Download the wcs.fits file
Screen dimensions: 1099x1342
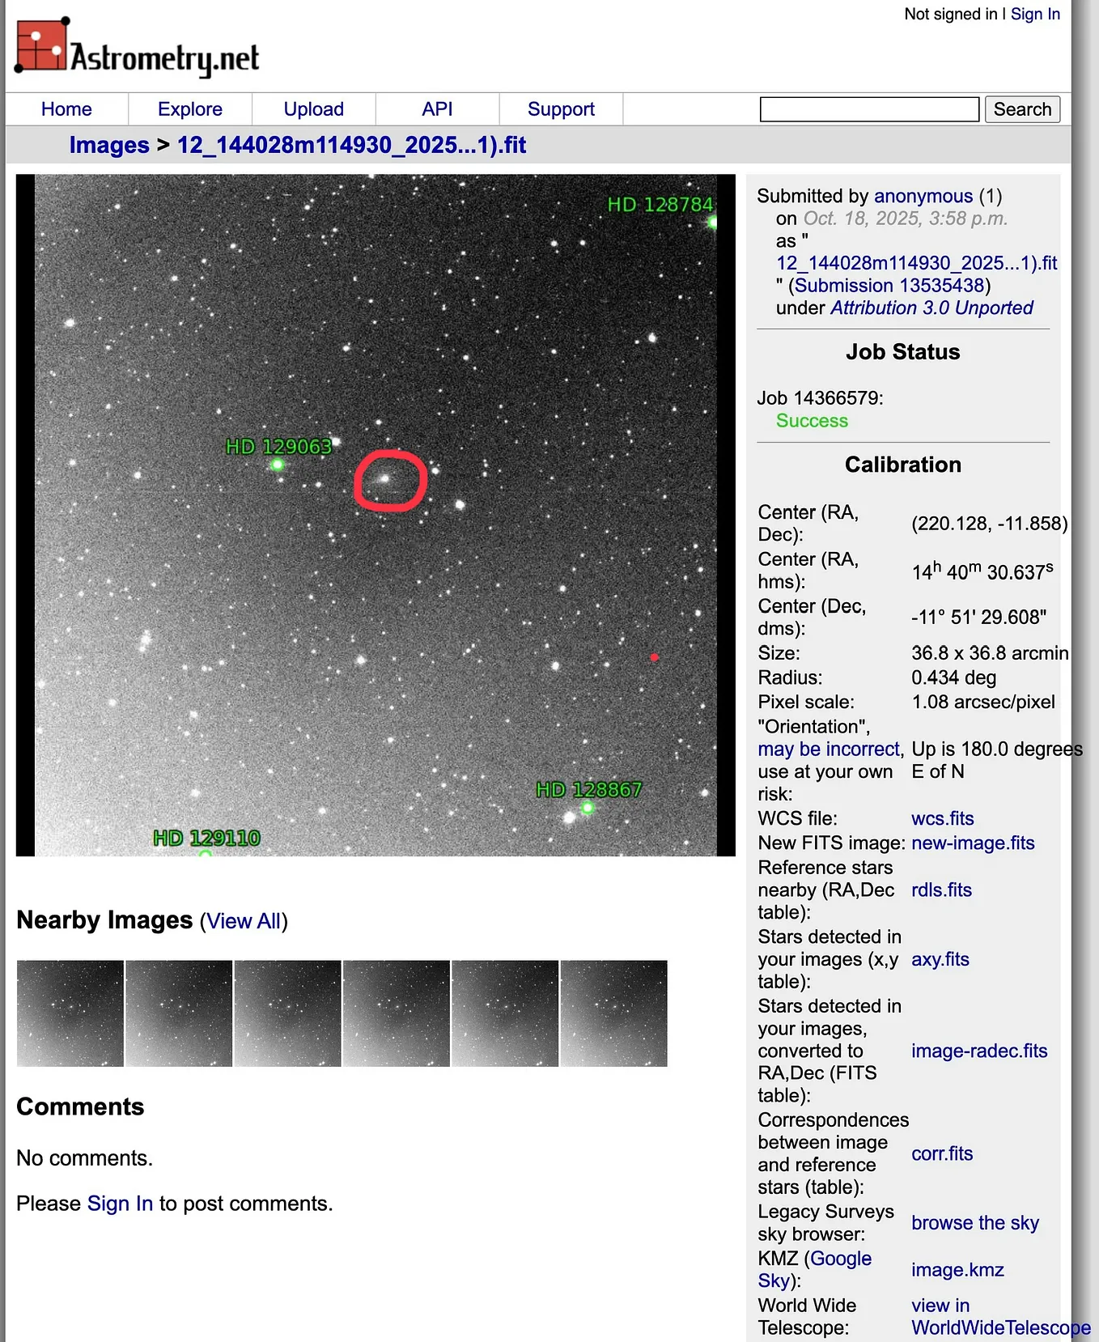(x=943, y=818)
